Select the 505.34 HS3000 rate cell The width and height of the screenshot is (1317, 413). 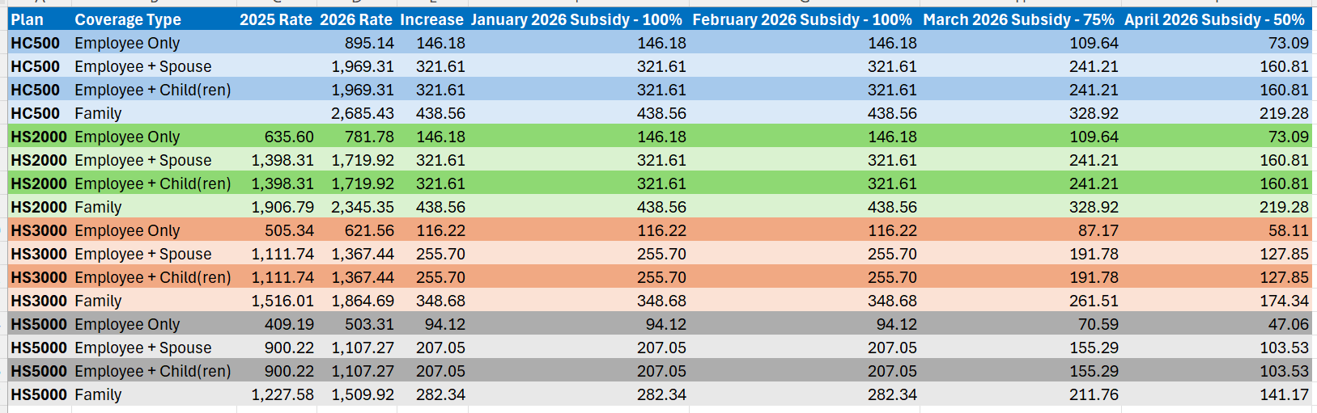289,230
